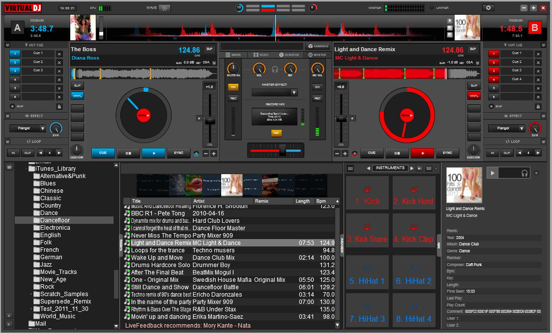
Task: Switch to the SCRATCH tab
Action: pos(289,55)
